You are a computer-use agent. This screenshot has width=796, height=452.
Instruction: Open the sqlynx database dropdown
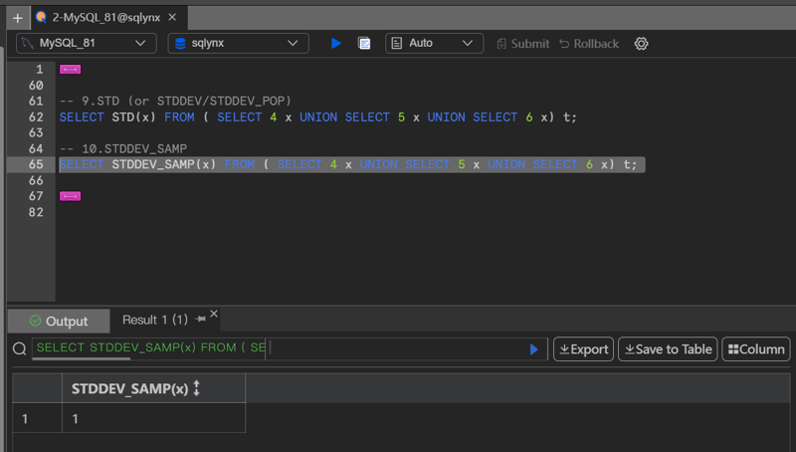238,43
